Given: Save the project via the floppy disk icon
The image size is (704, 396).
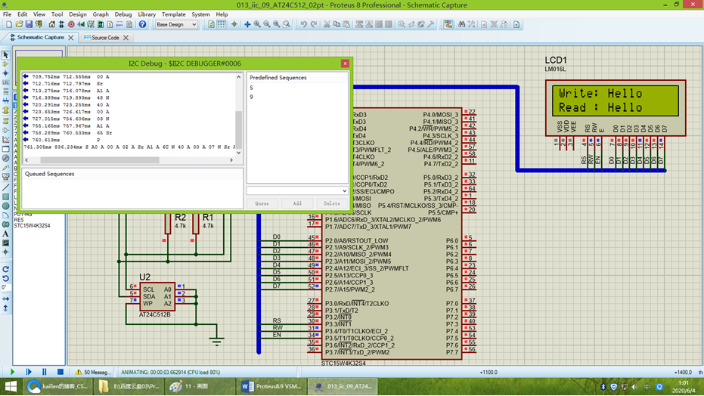Looking at the screenshot, I should 29,25.
